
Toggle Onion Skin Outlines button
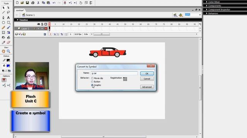(58, 34)
